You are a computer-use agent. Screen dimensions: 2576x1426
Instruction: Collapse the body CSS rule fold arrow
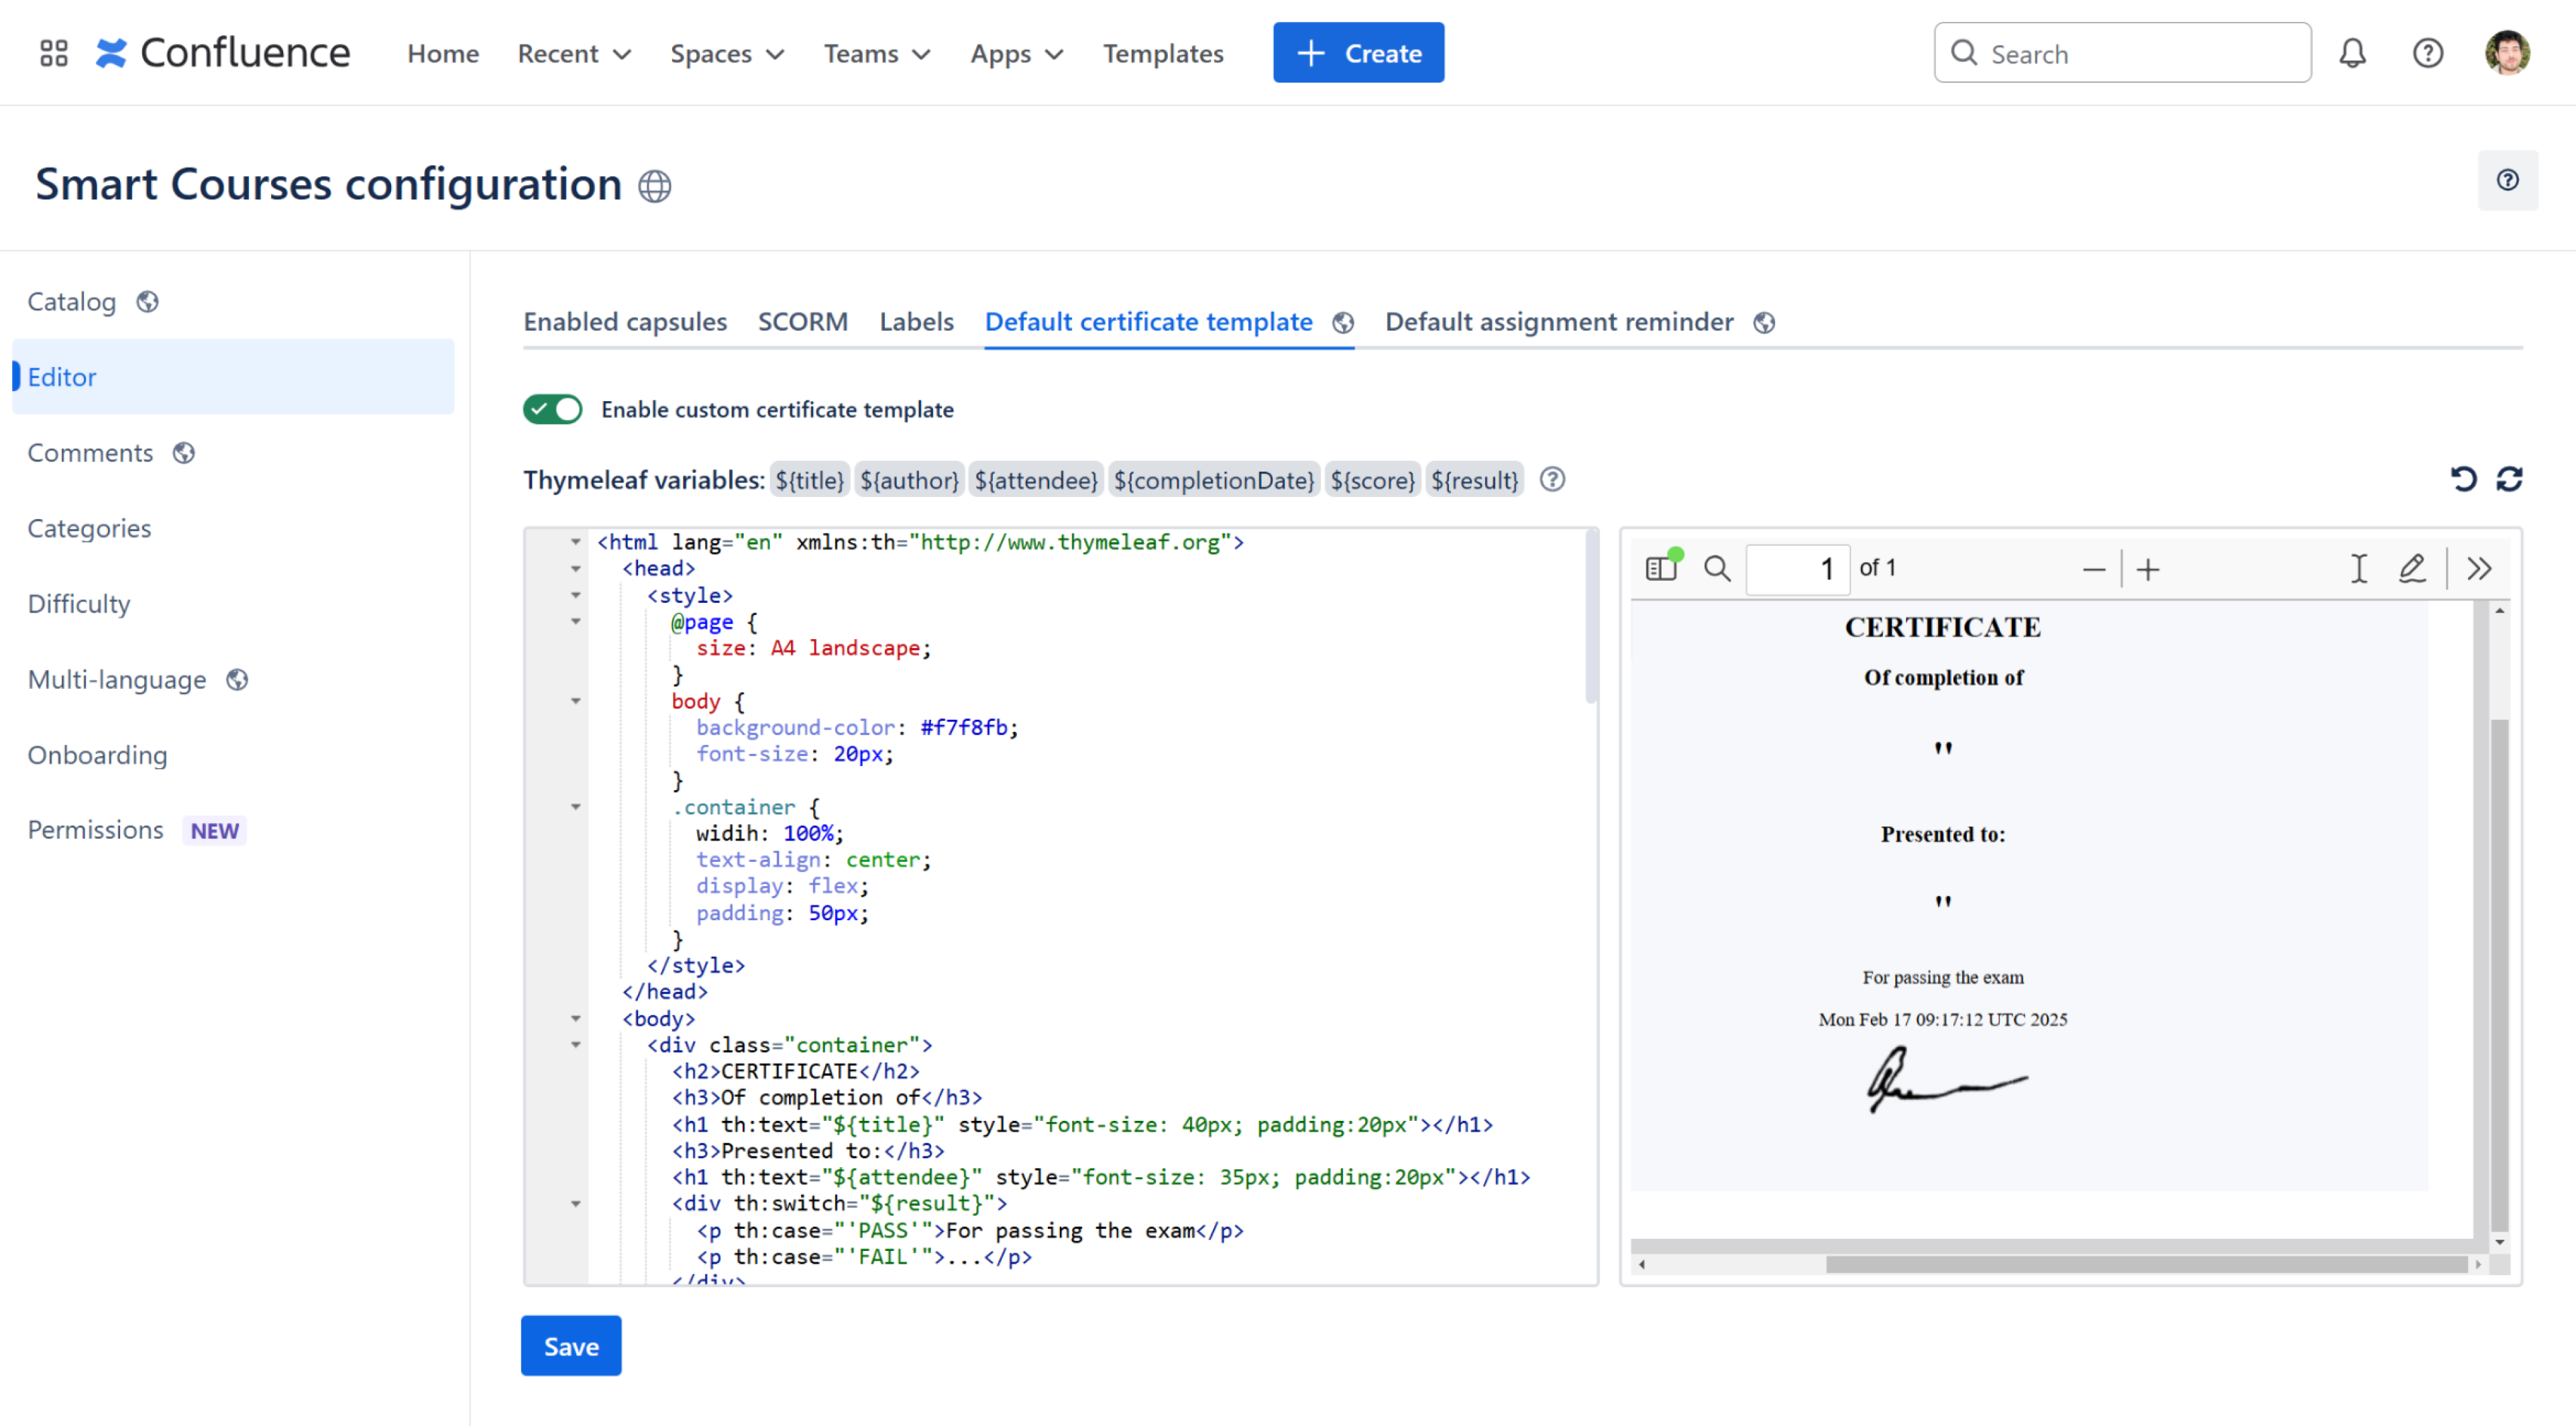(x=576, y=701)
